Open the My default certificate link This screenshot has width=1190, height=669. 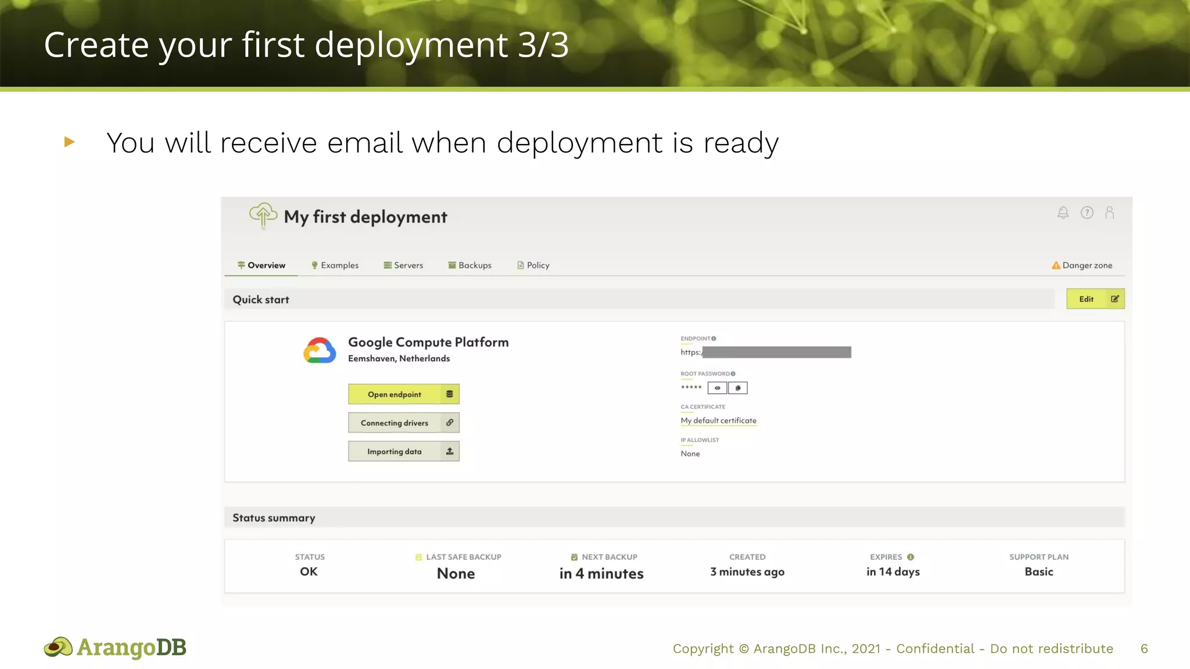[719, 420]
